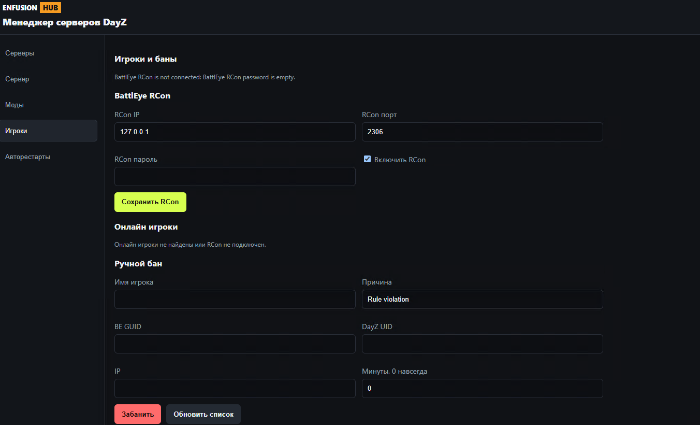
Task: Click the BattlEye RCon heading
Action: 142,95
